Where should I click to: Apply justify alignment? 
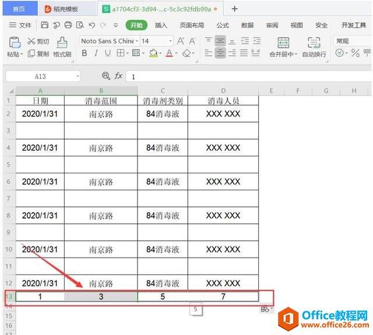point(244,53)
